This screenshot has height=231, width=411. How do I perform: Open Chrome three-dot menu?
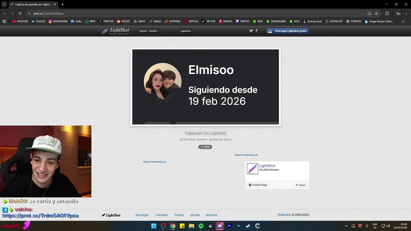[x=406, y=13]
